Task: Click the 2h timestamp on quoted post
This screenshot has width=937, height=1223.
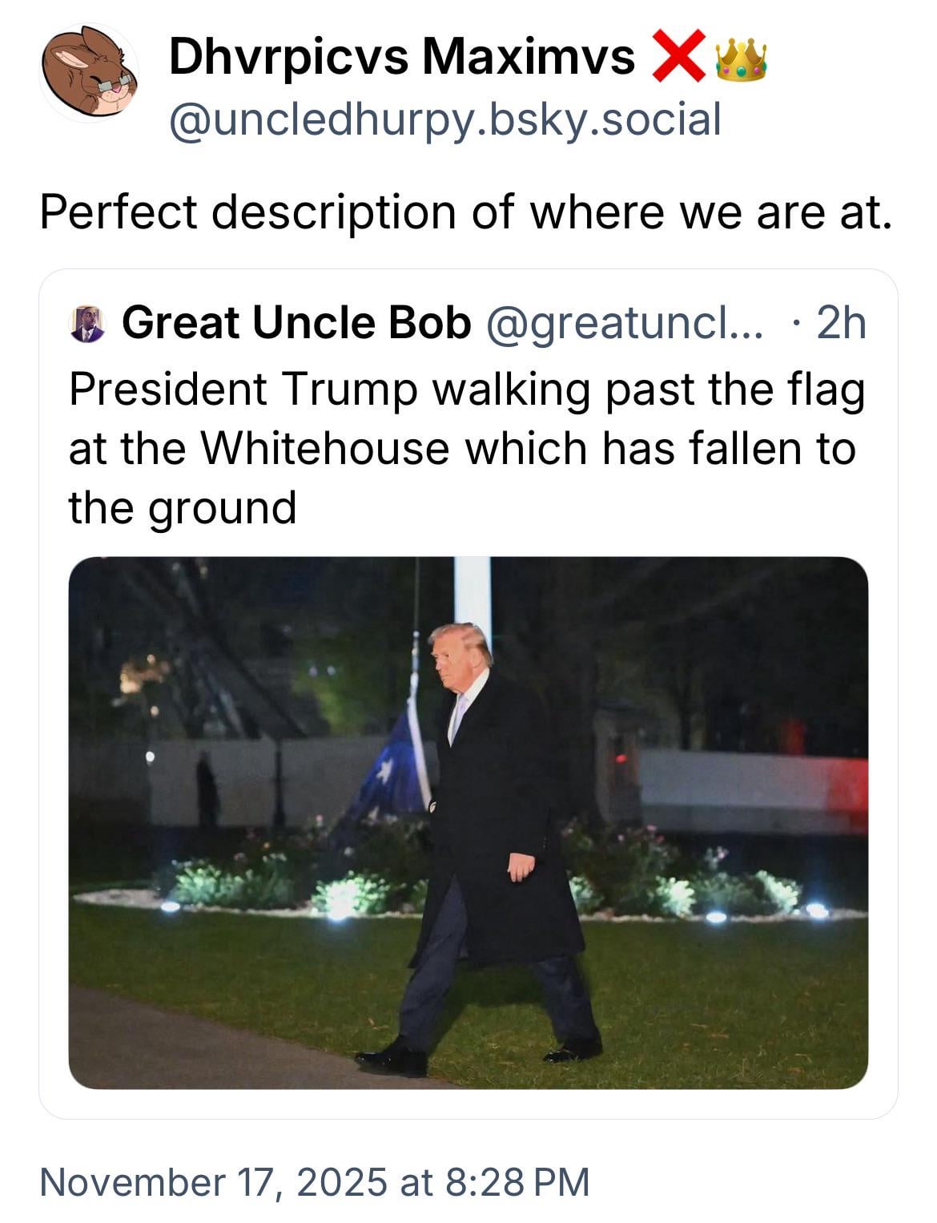Action: (841, 323)
